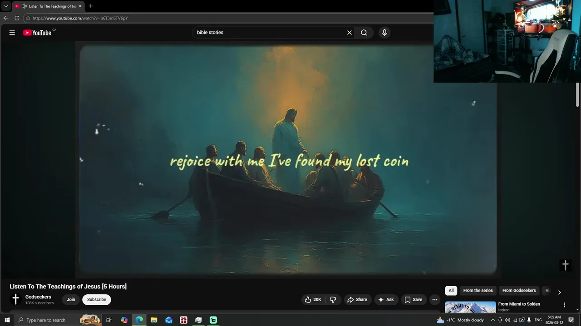Open 'From Miami to Solden' video thumbnail
This screenshot has height=326, width=581.
coord(470,307)
